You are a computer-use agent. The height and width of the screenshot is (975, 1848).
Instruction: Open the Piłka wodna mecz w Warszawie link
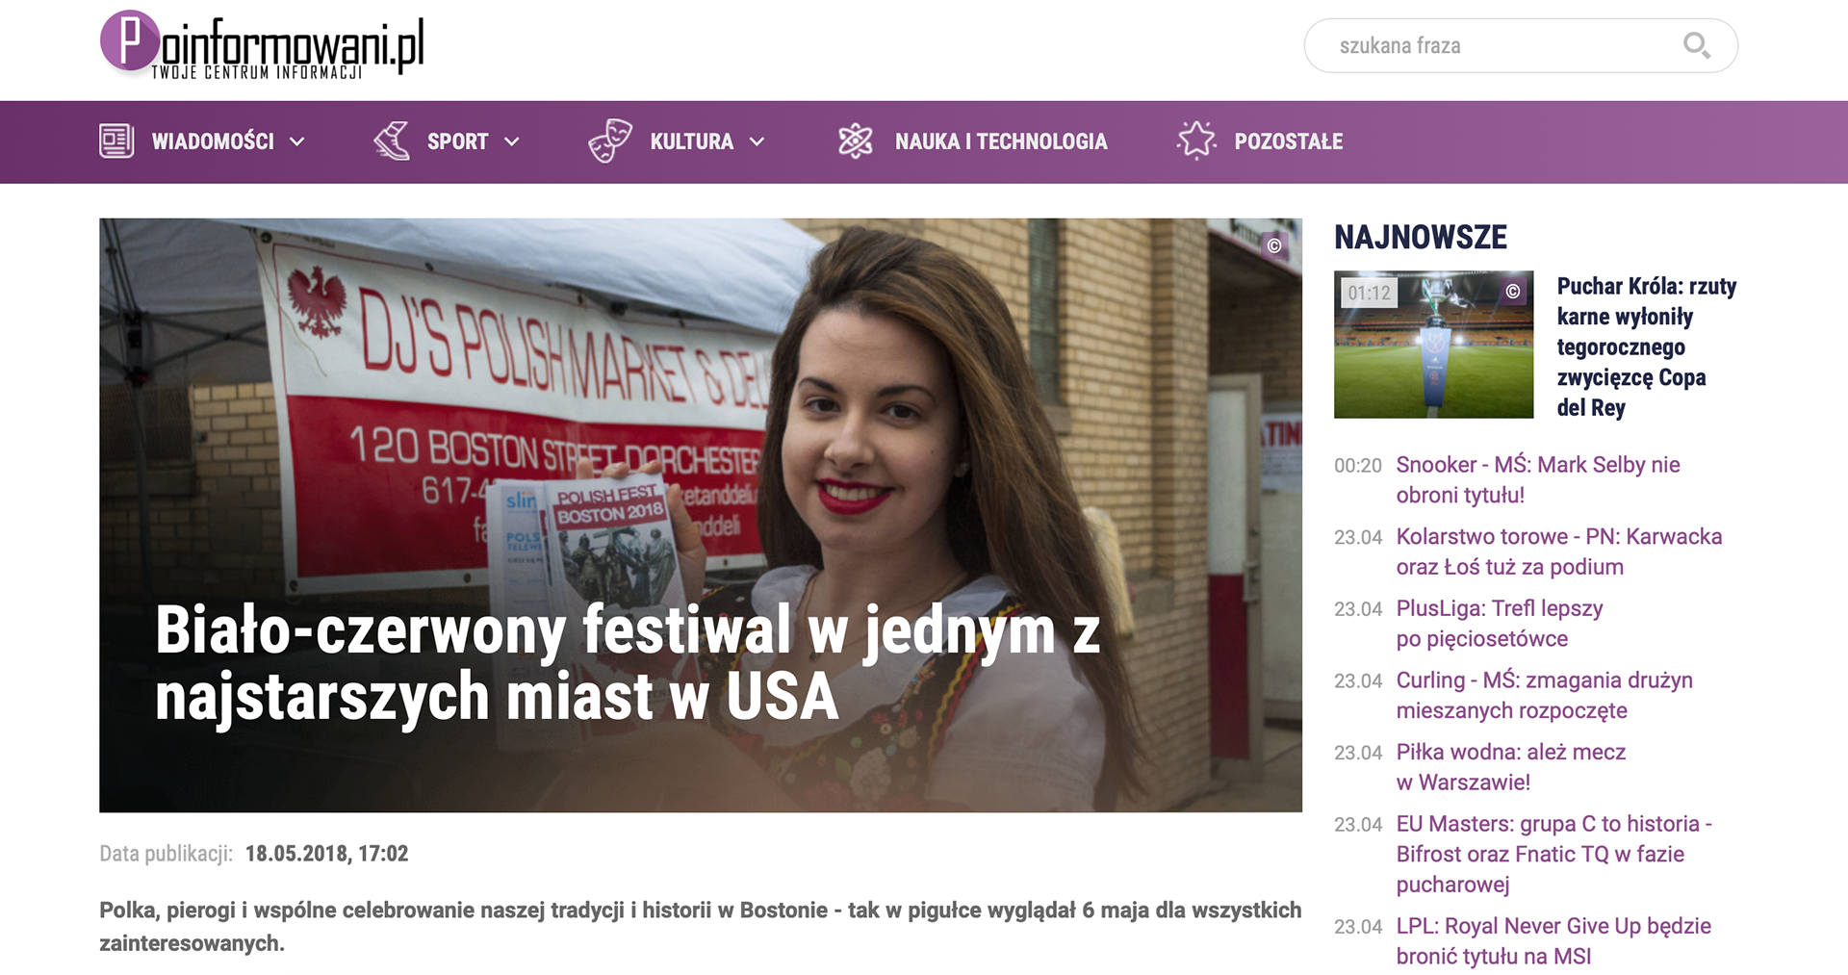[x=1511, y=766]
